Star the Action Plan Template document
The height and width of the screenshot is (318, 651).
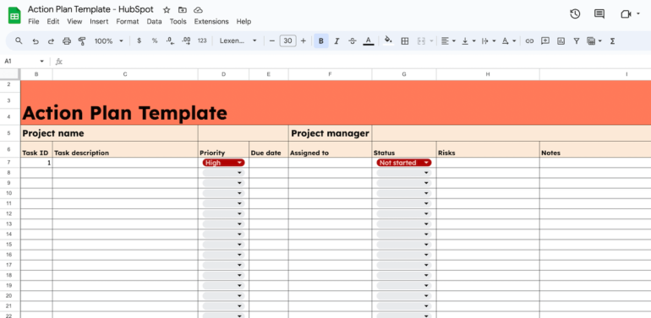coord(167,10)
